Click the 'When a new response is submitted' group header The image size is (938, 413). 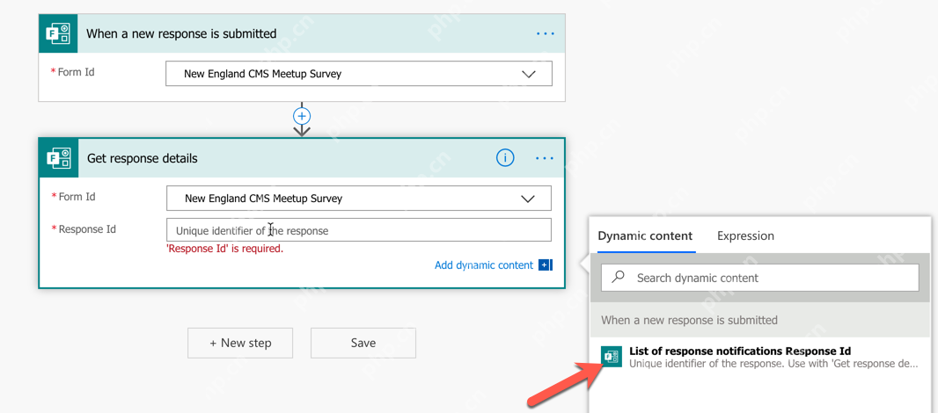tap(760, 320)
